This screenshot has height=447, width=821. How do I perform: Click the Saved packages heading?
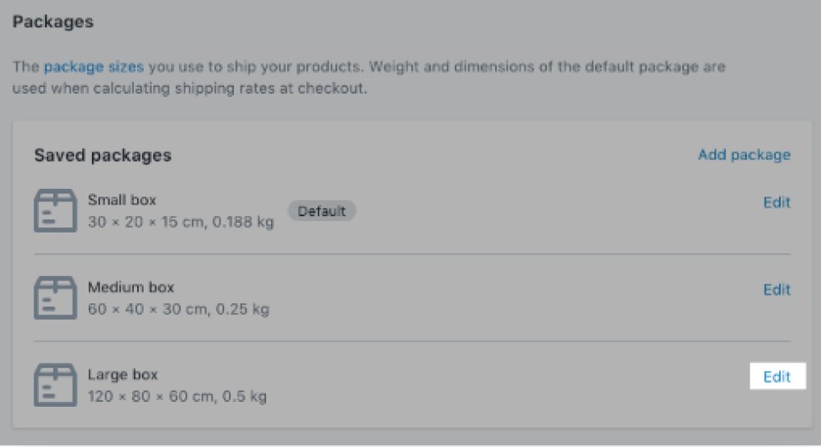point(103,155)
